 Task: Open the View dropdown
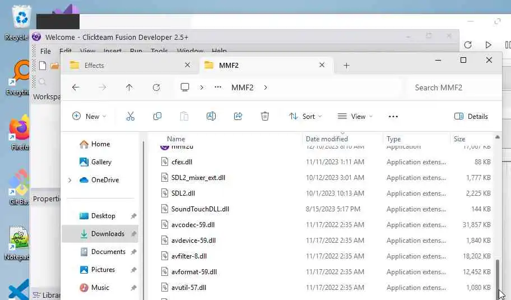(355, 117)
